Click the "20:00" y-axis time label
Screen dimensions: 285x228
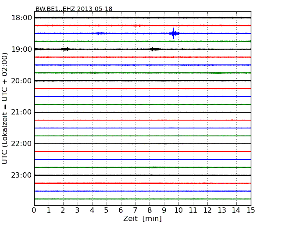click(21, 81)
